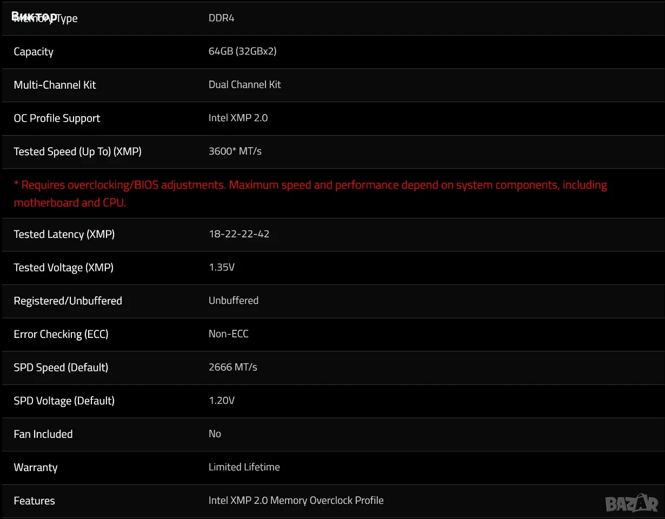This screenshot has width=665, height=519.
Task: Click the Limited Lifetime warranty value
Action: (244, 467)
